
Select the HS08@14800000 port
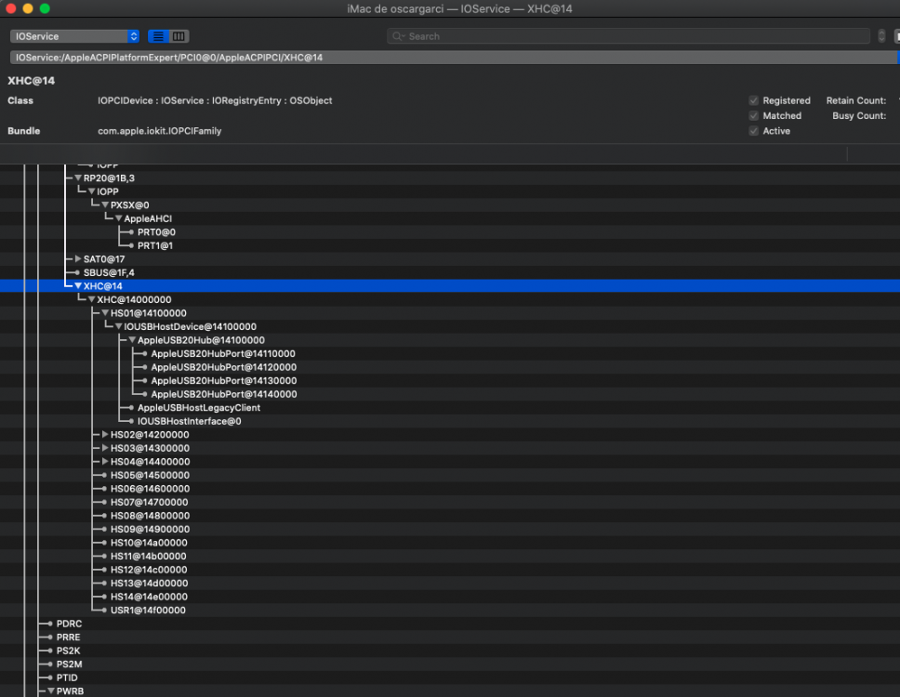[150, 516]
